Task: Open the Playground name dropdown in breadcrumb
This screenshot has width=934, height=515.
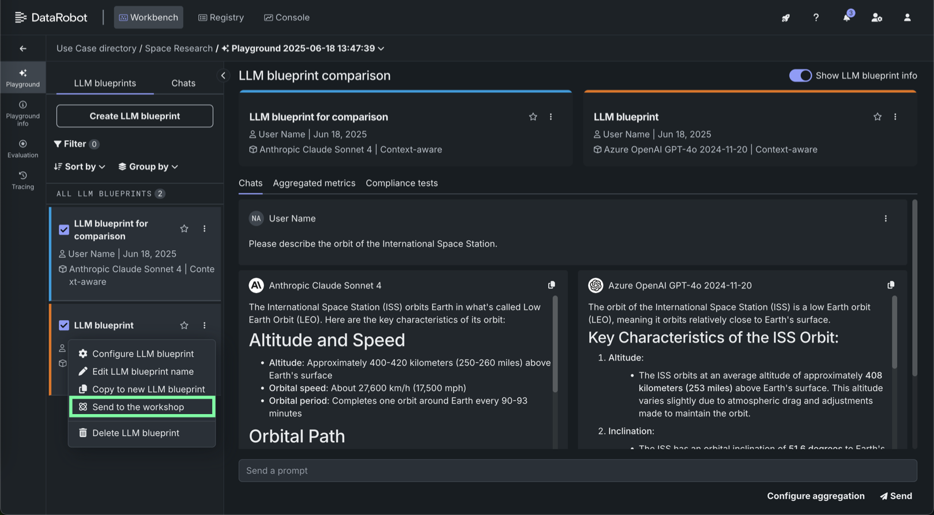Action: [381, 48]
